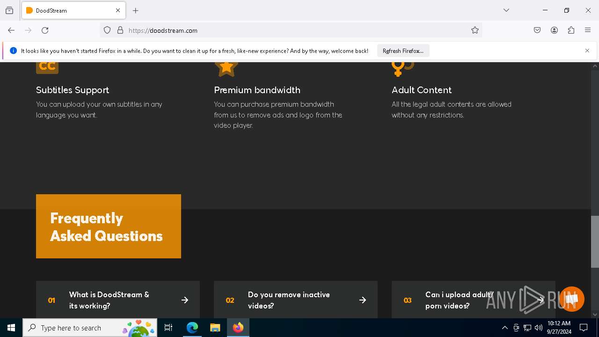This screenshot has height=337, width=599.
Task: Click the Frequently Asked Questions banner
Action: 109,226
